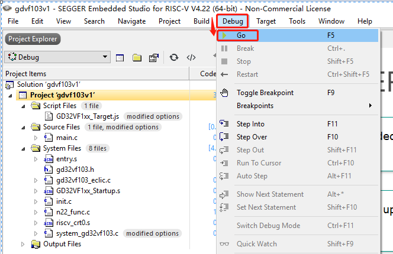Viewport: 393px width, 254px height.
Task: Click the Project Items column header
Action: tap(26, 74)
